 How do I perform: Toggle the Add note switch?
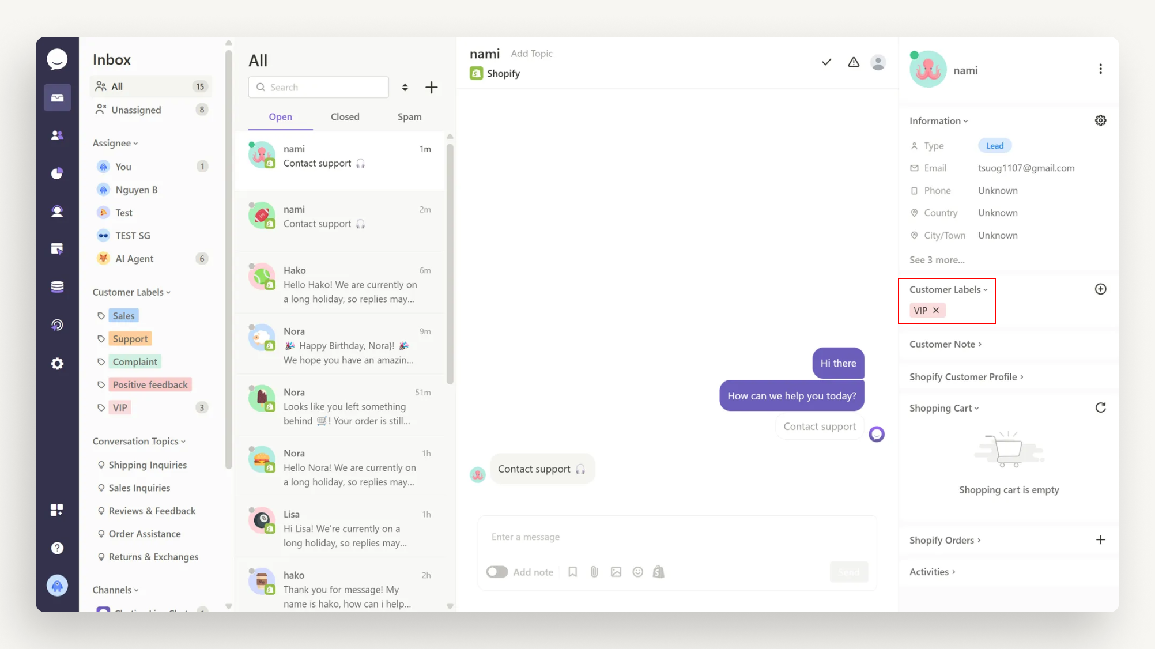(497, 572)
